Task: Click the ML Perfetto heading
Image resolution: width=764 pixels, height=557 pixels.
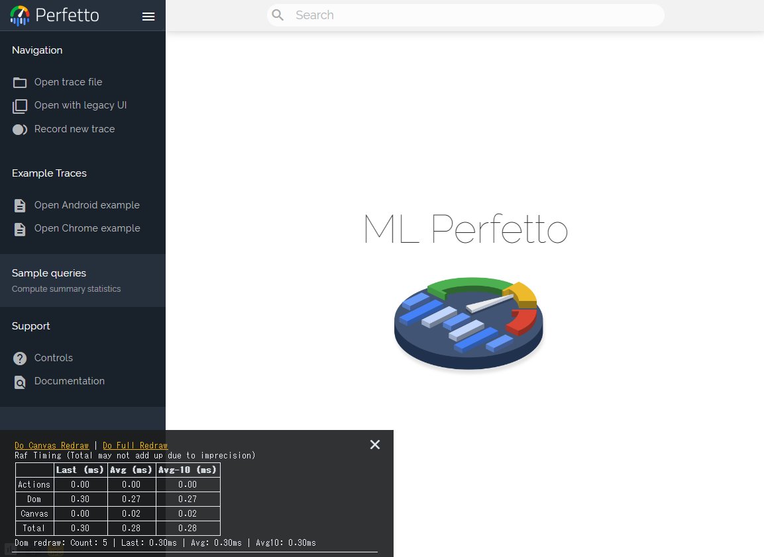Action: pos(466,229)
